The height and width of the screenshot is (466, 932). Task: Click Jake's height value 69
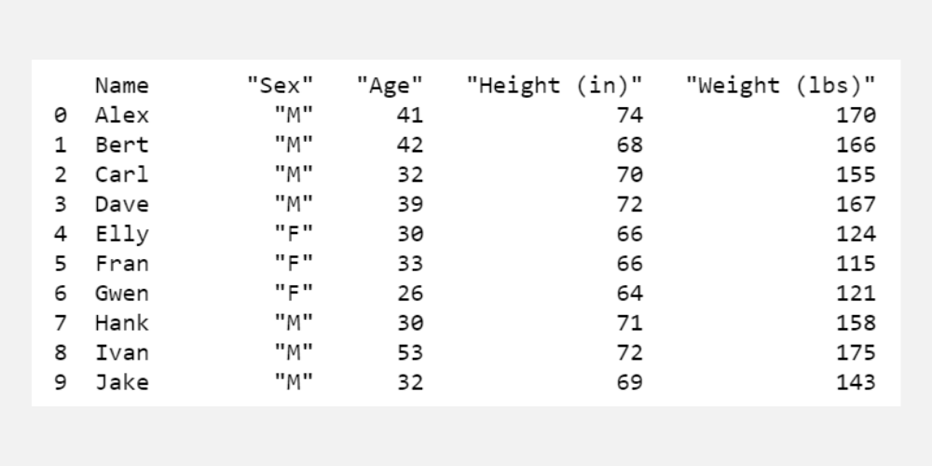(629, 382)
